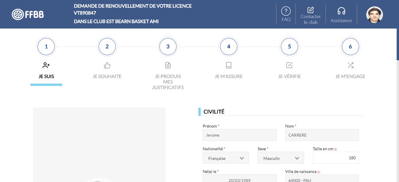Click the user profile avatar
Viewport: 399px width, 182px height.
pos(374,15)
